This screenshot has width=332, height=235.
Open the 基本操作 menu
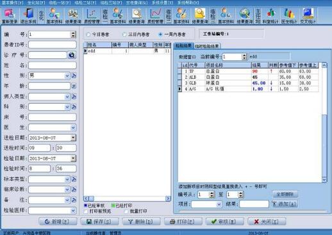[13, 3]
